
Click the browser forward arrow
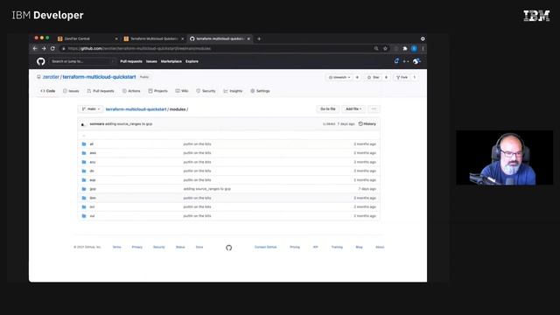tap(44, 49)
